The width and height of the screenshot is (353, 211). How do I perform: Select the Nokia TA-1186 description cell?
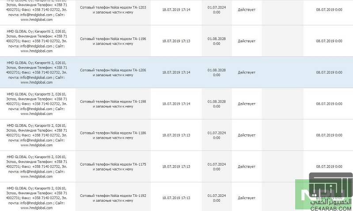click(113, 135)
